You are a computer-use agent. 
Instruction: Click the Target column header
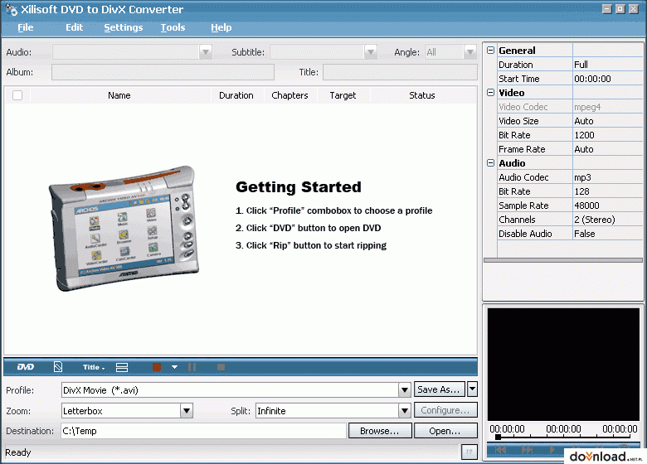tap(343, 95)
